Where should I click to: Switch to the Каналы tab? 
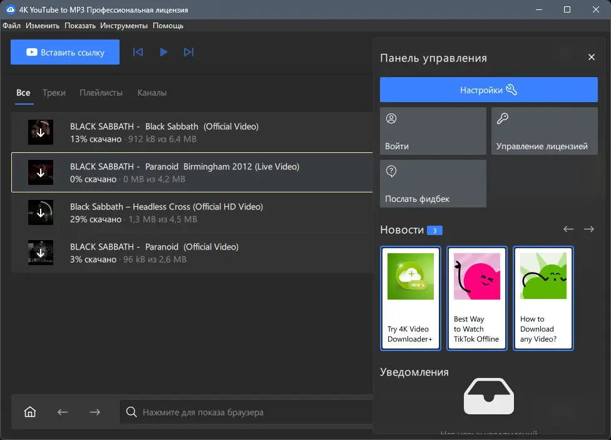(152, 93)
